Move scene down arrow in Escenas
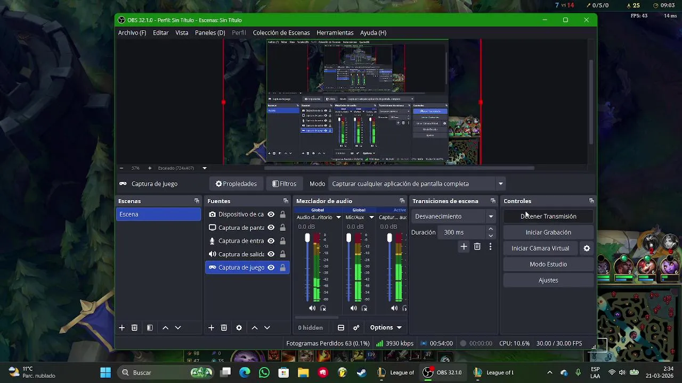The image size is (682, 383). pos(178,328)
